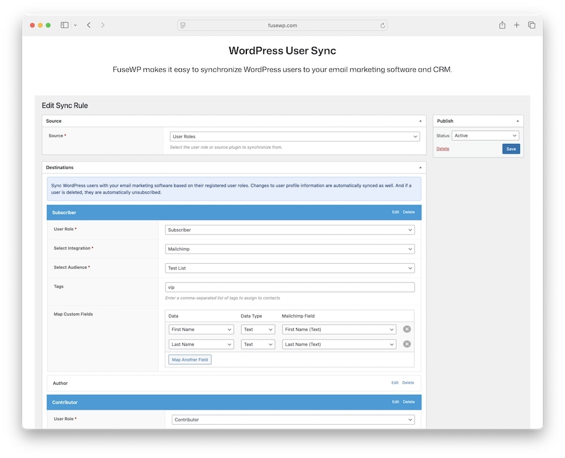The height and width of the screenshot is (458, 565).
Task: Click the page reader icon in address bar
Action: click(x=183, y=25)
